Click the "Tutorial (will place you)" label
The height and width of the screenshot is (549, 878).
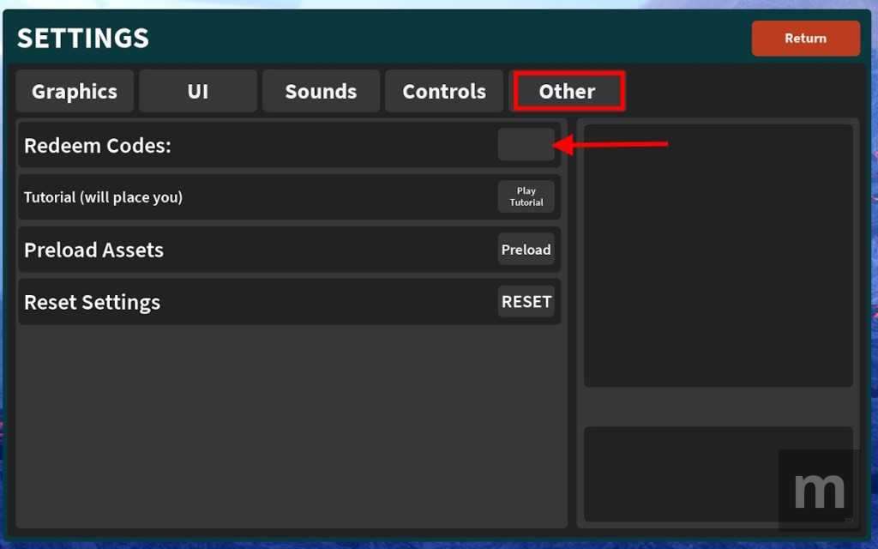point(103,197)
